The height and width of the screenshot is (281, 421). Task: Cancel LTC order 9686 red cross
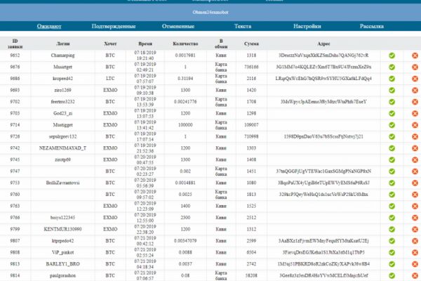pyautogui.click(x=415, y=79)
